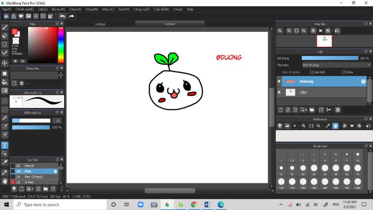Open the Chỉnh sửa(E) menu
This screenshot has width=373, height=210.
pyautogui.click(x=24, y=9)
